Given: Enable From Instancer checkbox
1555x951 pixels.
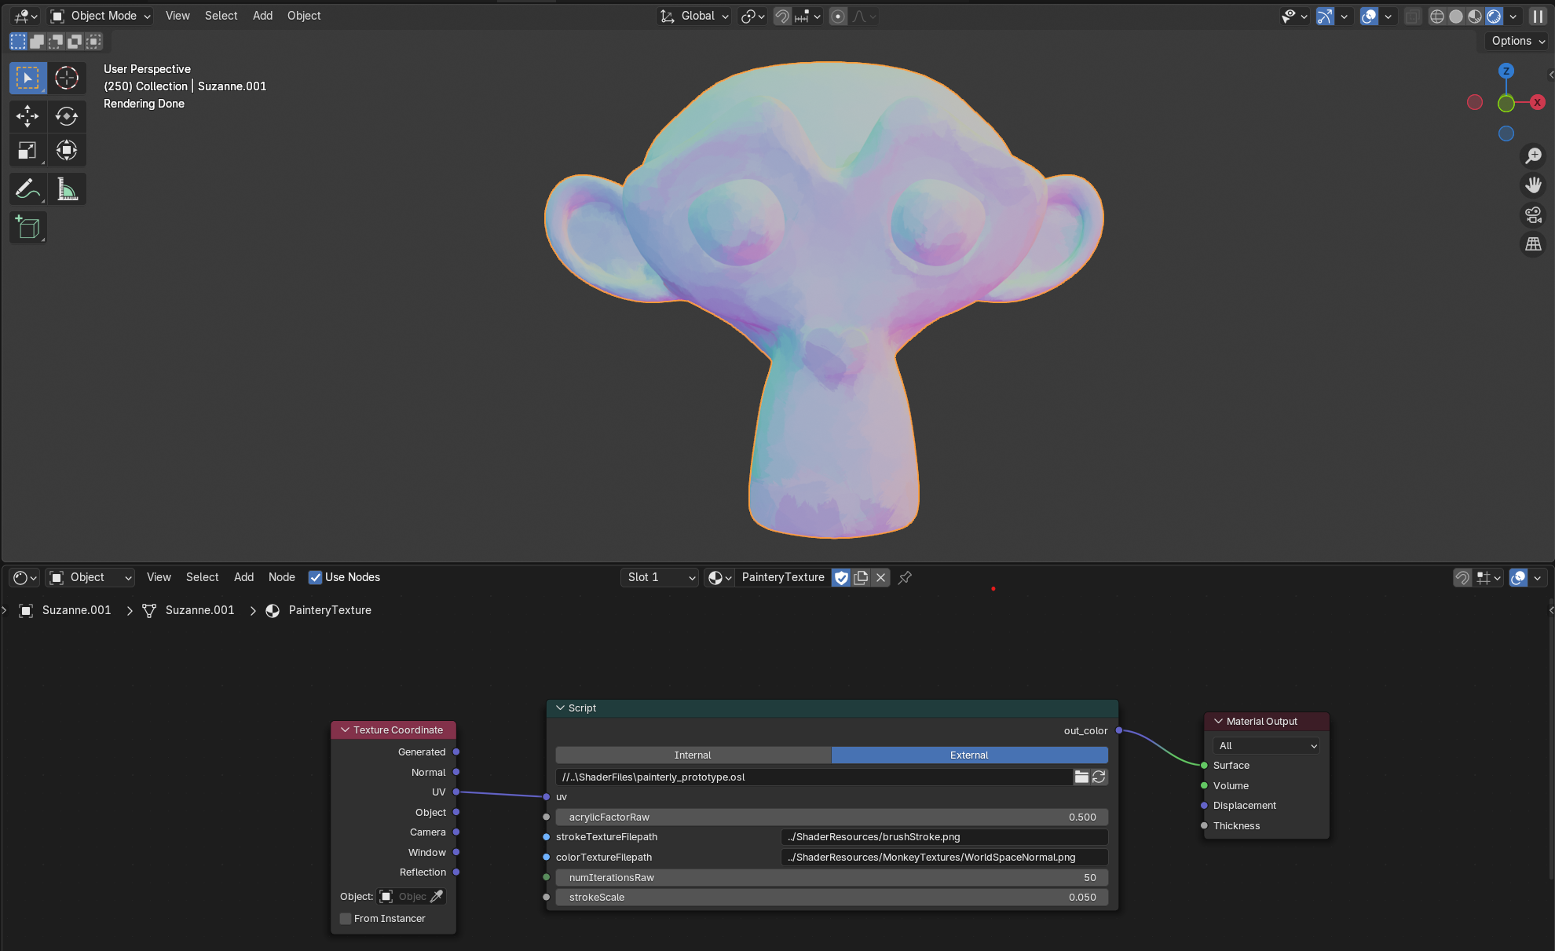Looking at the screenshot, I should [x=346, y=919].
